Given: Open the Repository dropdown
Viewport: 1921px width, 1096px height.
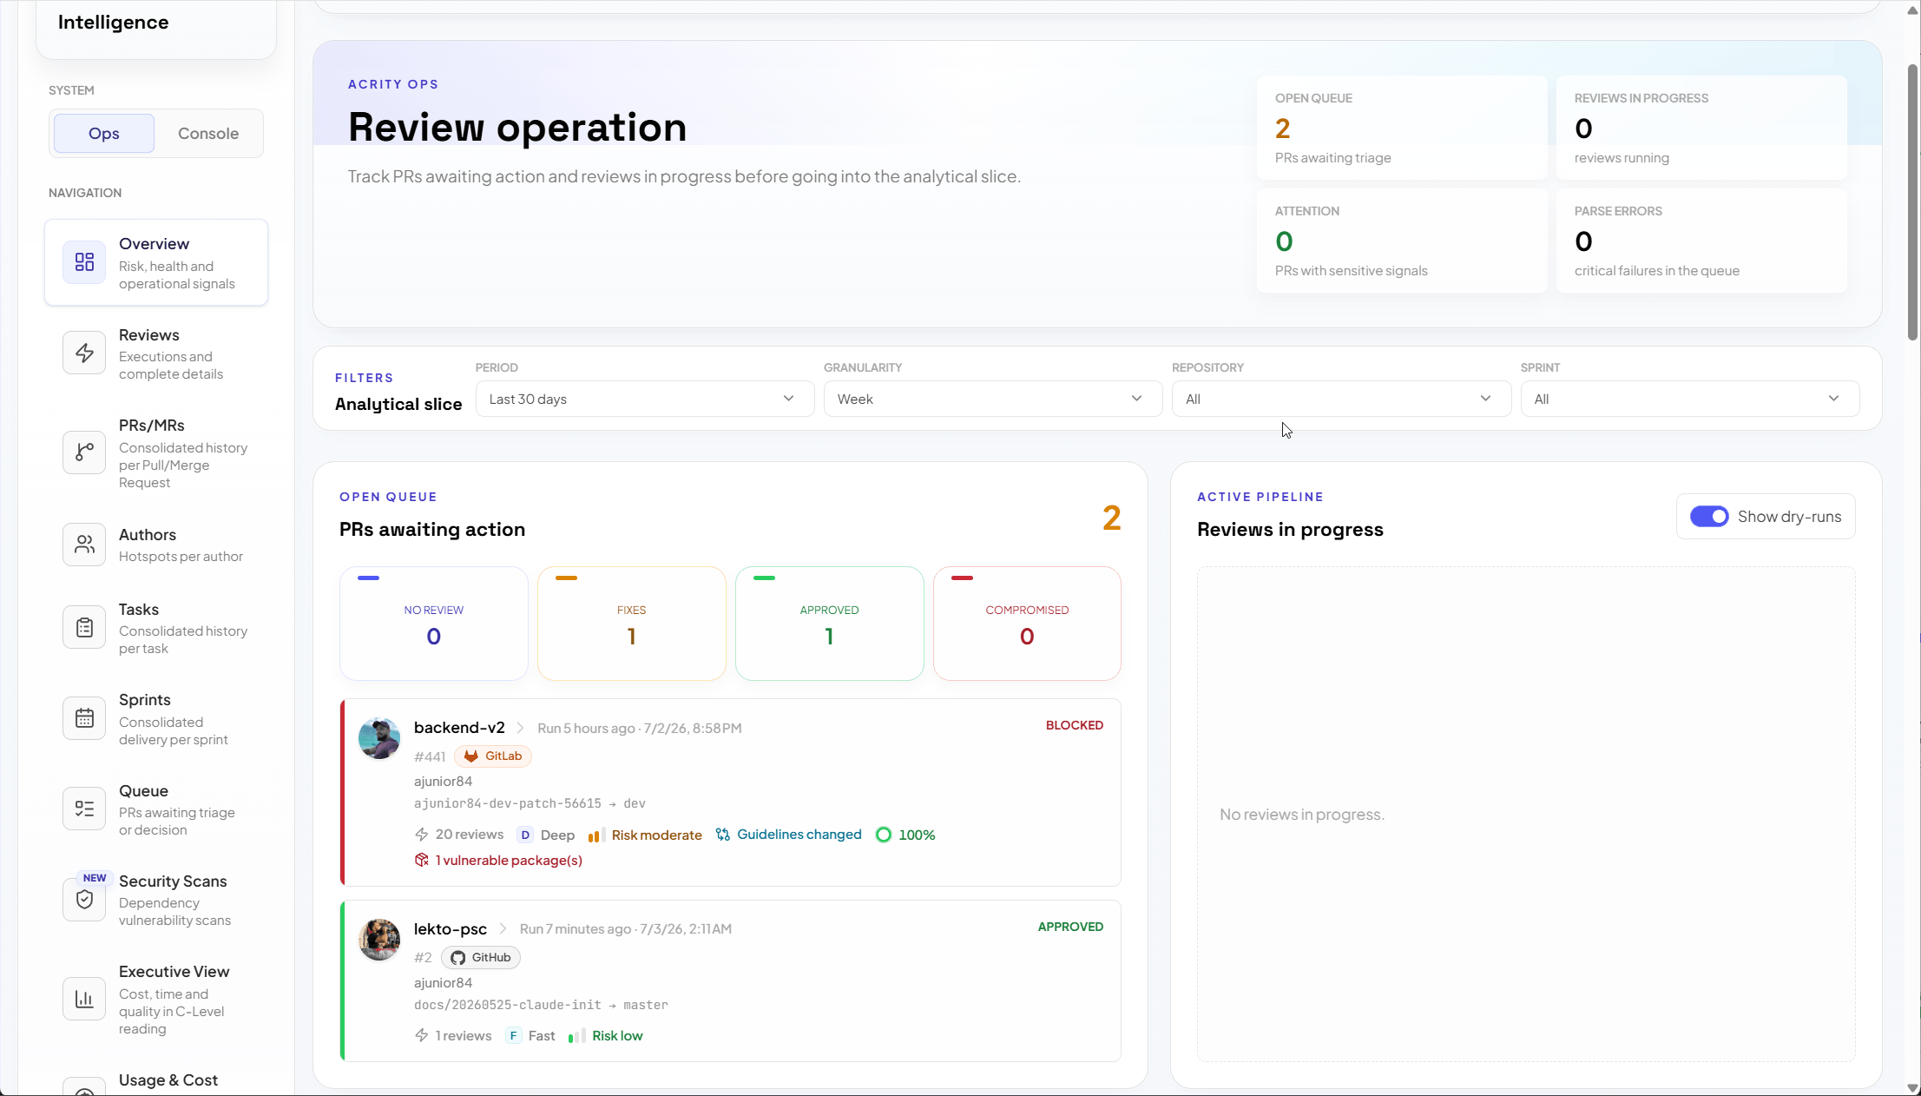Looking at the screenshot, I should pos(1341,399).
